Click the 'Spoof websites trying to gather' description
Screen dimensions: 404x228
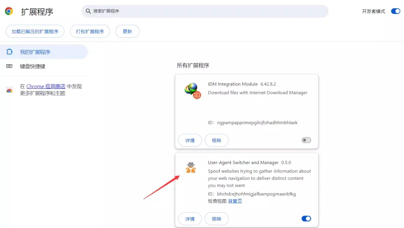pos(260,178)
